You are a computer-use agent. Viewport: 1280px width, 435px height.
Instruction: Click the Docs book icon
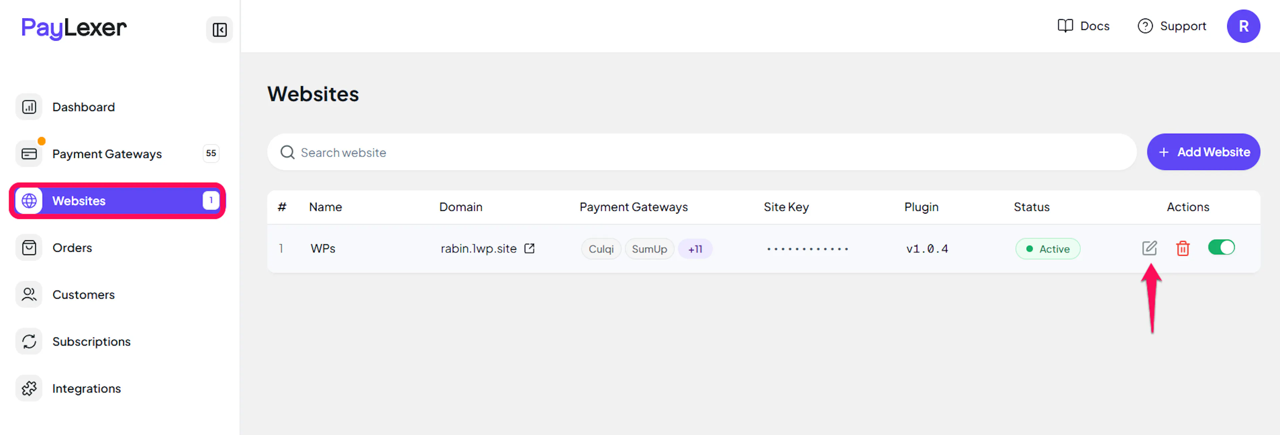coord(1065,26)
